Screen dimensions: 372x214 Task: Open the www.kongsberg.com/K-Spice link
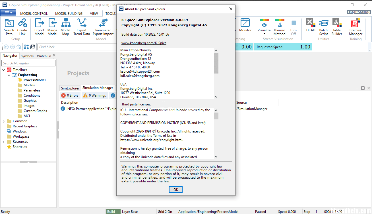point(144,43)
